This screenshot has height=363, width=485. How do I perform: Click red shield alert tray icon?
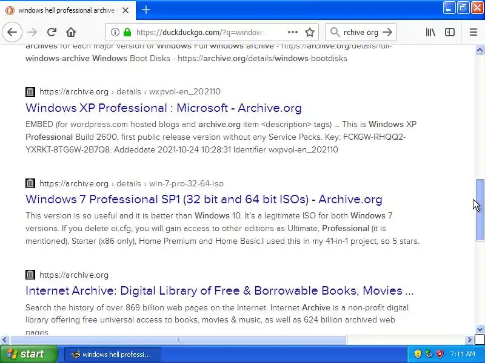[440, 354]
